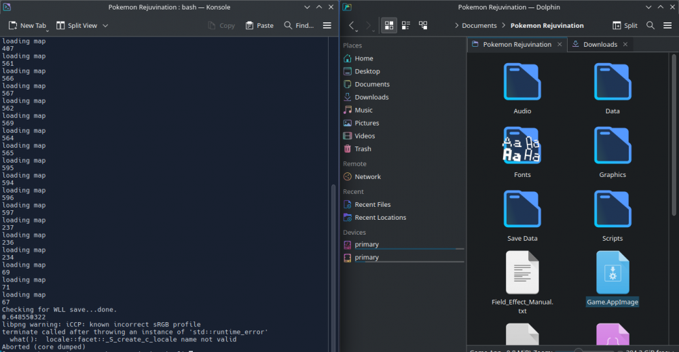
Task: Open Find in the Konsole toolbar
Action: 299,26
